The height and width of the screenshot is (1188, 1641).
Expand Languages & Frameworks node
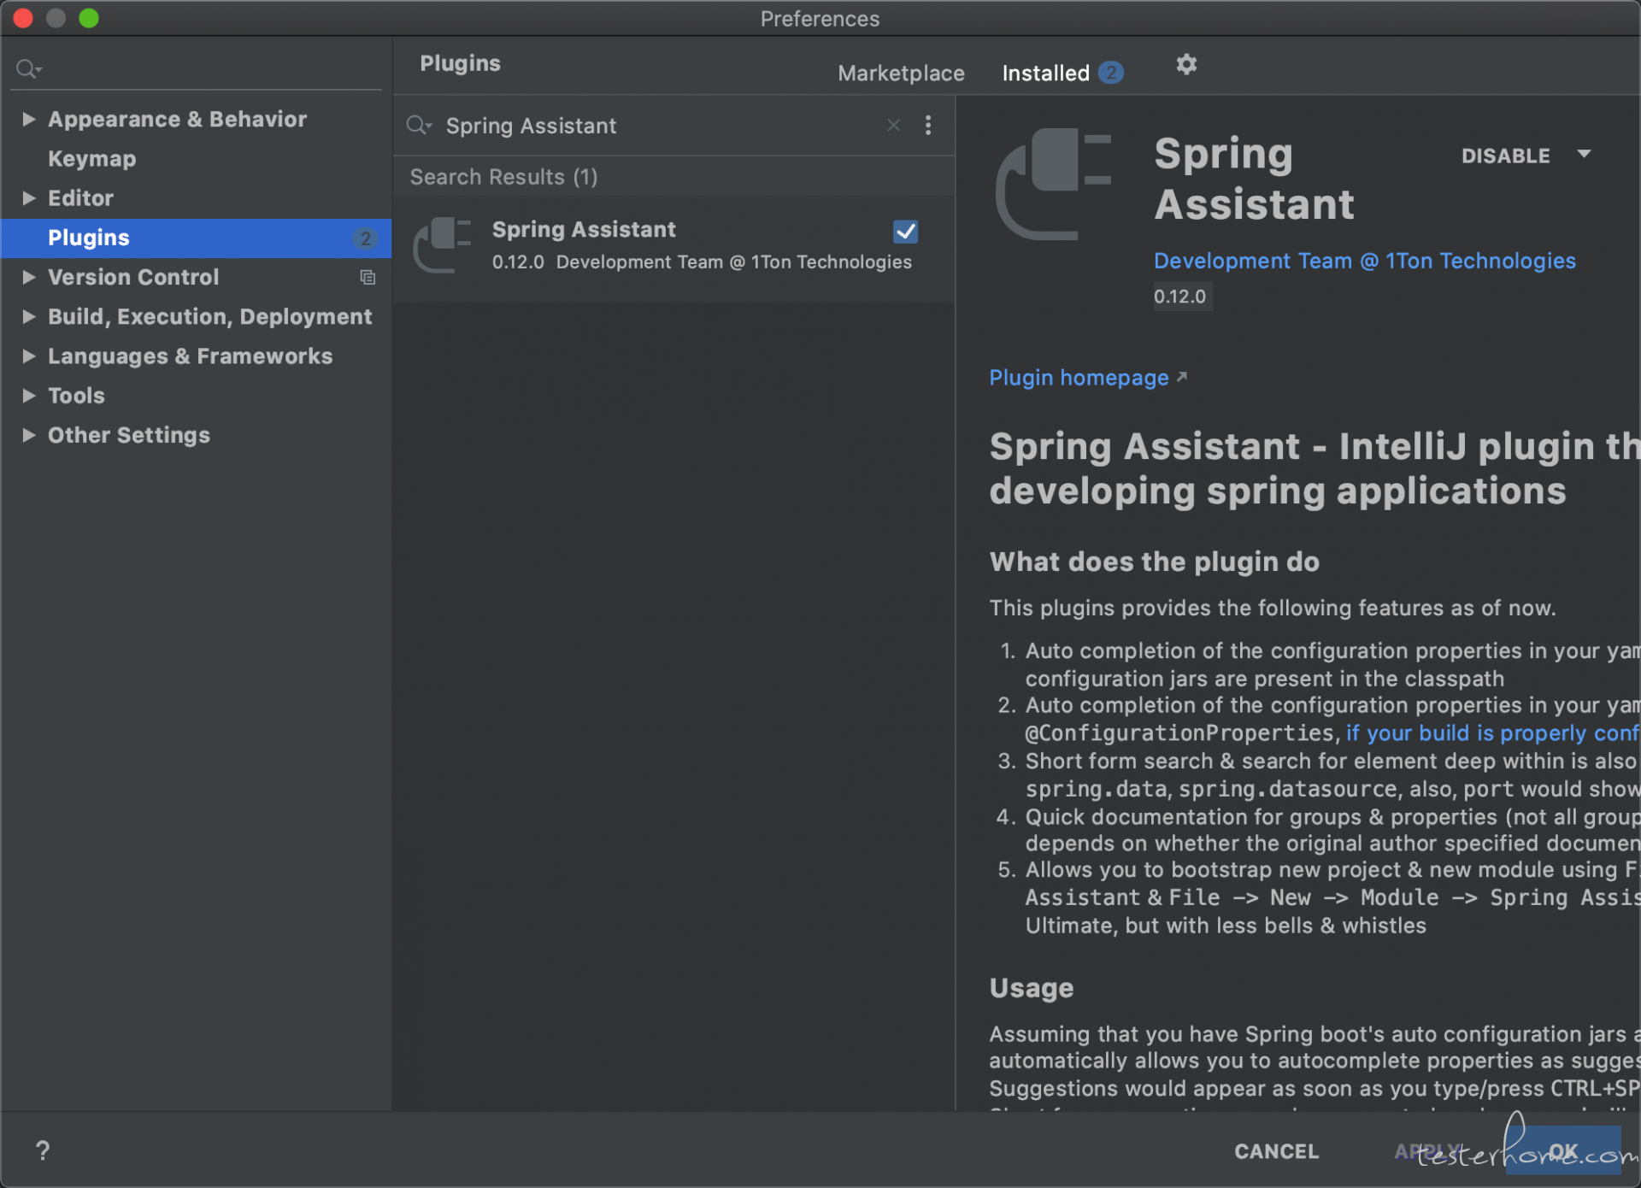[28, 356]
